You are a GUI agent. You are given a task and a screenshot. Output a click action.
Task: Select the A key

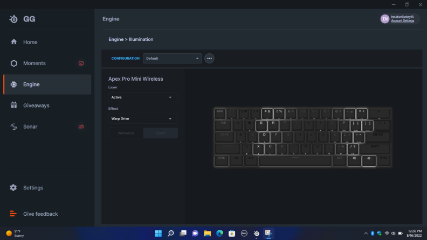[241, 137]
